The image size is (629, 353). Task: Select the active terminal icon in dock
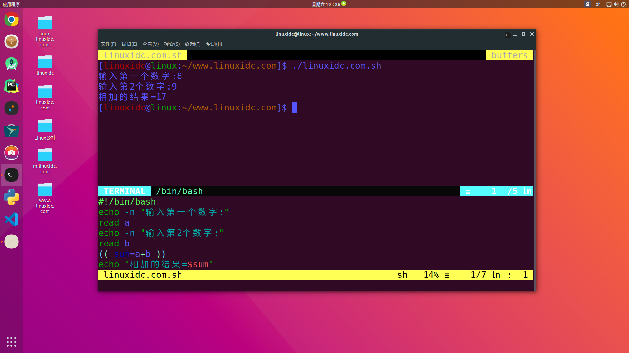(11, 175)
